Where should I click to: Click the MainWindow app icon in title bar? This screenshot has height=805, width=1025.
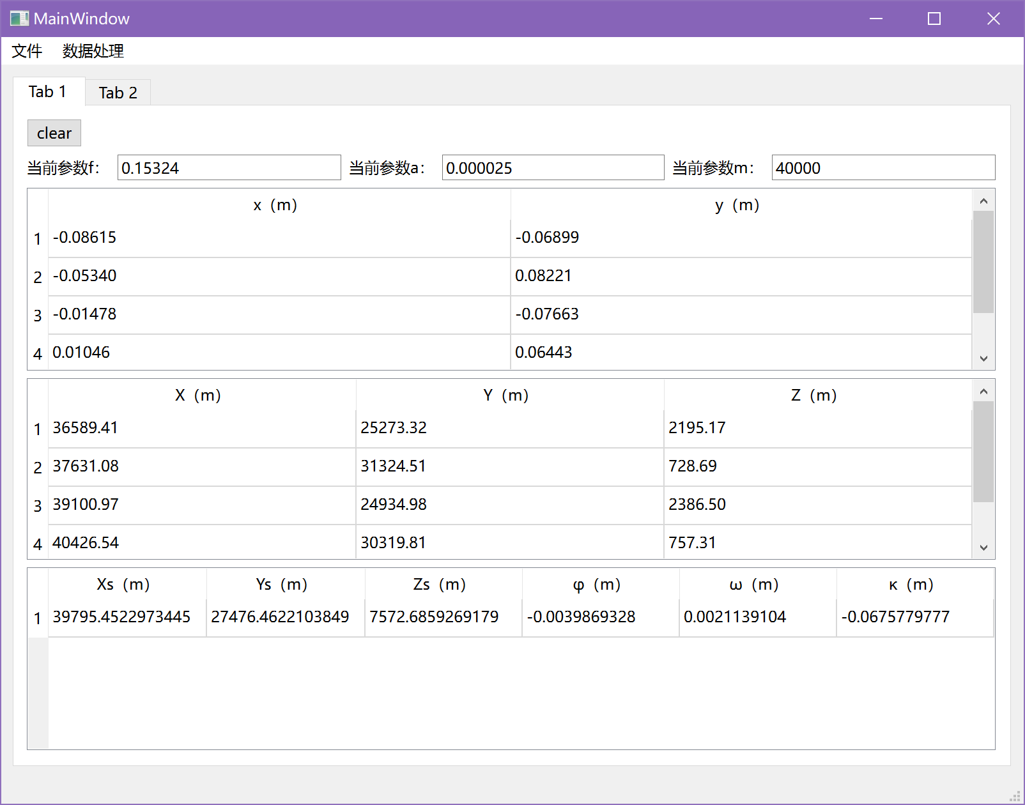click(x=19, y=19)
